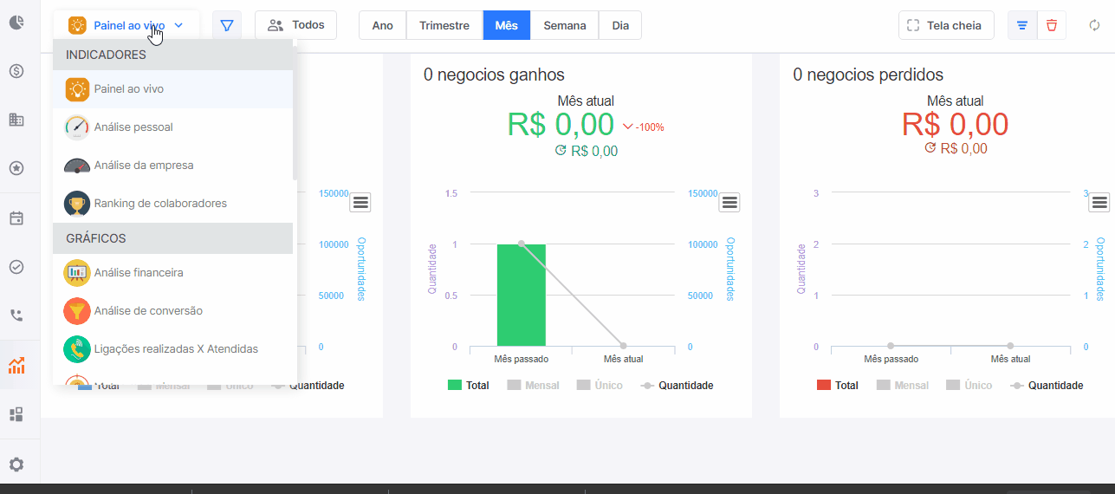Collapse the Painel ao vivo dropdown

pyautogui.click(x=126, y=25)
